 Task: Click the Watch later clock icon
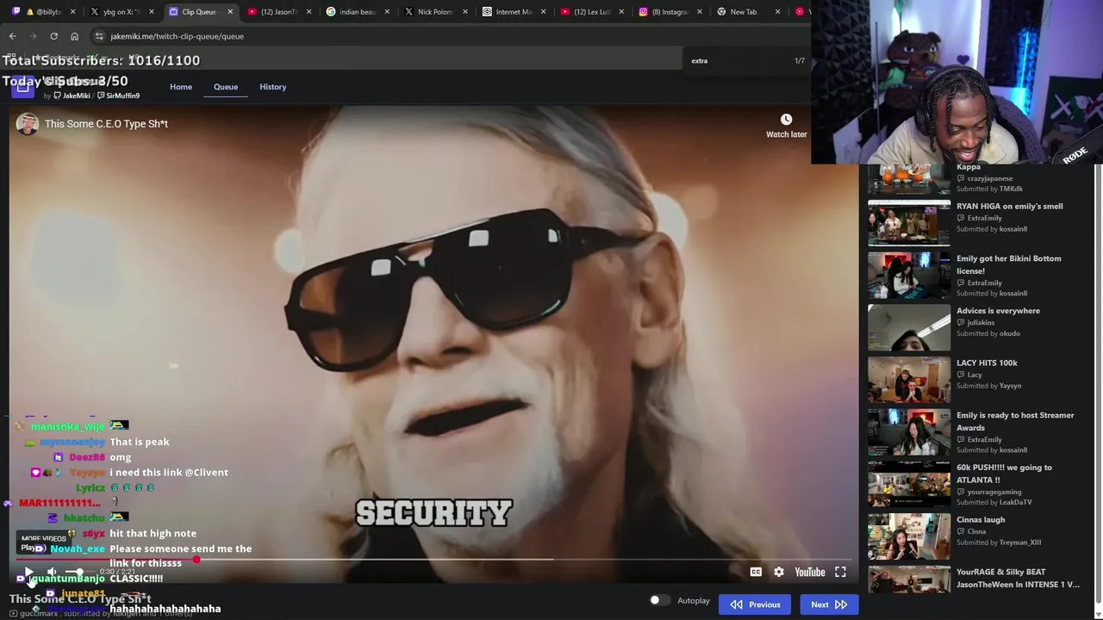pos(786,120)
